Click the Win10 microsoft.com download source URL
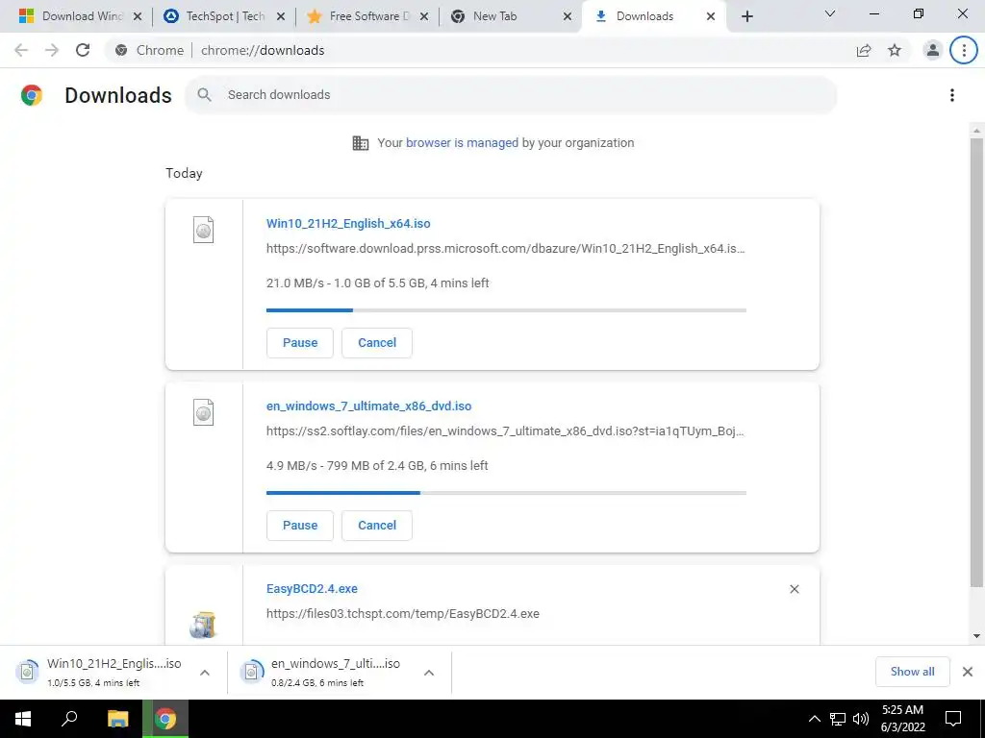The width and height of the screenshot is (985, 738). click(506, 249)
